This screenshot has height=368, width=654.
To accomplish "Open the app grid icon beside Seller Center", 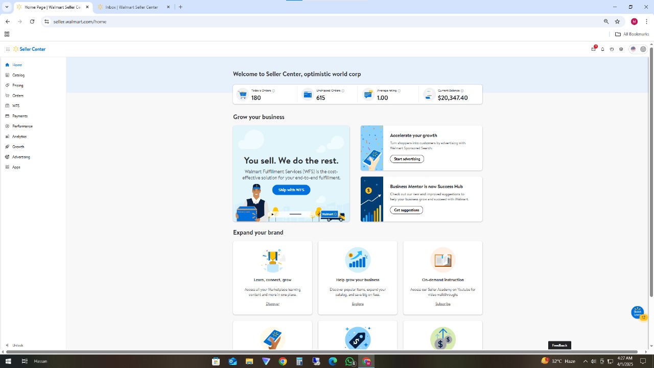I will (x=8, y=49).
